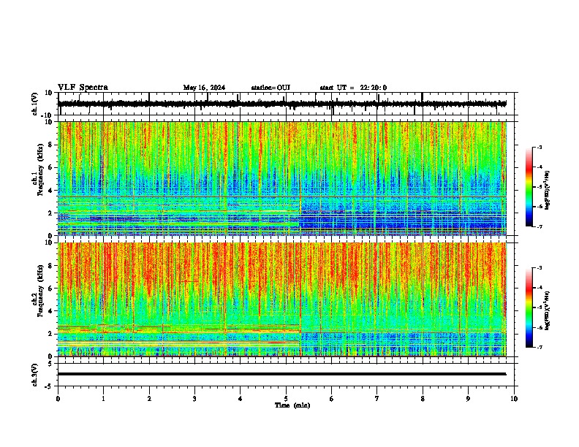Click time axis tick label "2"

pyautogui.click(x=149, y=399)
